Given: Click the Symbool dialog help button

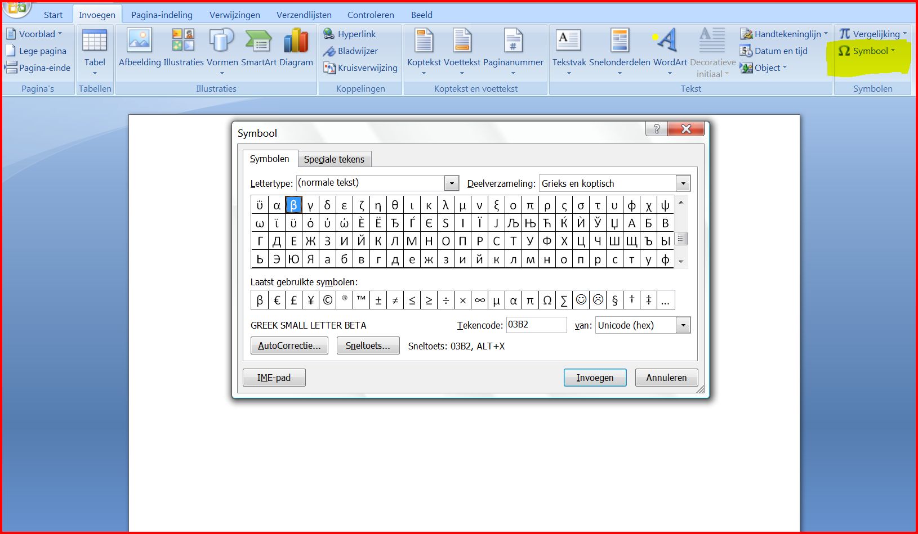Looking at the screenshot, I should [x=656, y=129].
